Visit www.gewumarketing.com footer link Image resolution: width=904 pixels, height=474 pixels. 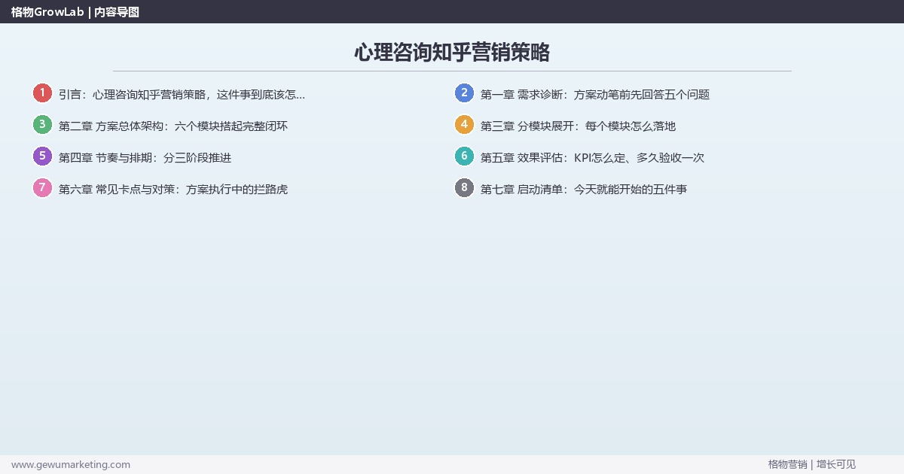[71, 464]
